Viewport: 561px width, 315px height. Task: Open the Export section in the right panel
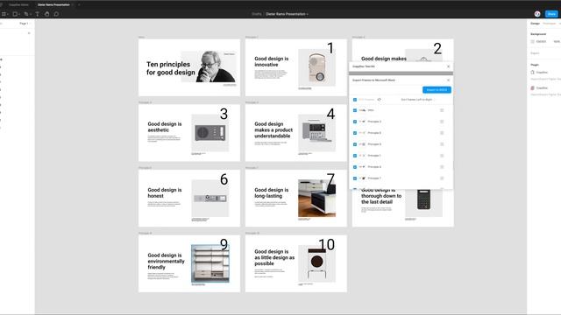(535, 53)
